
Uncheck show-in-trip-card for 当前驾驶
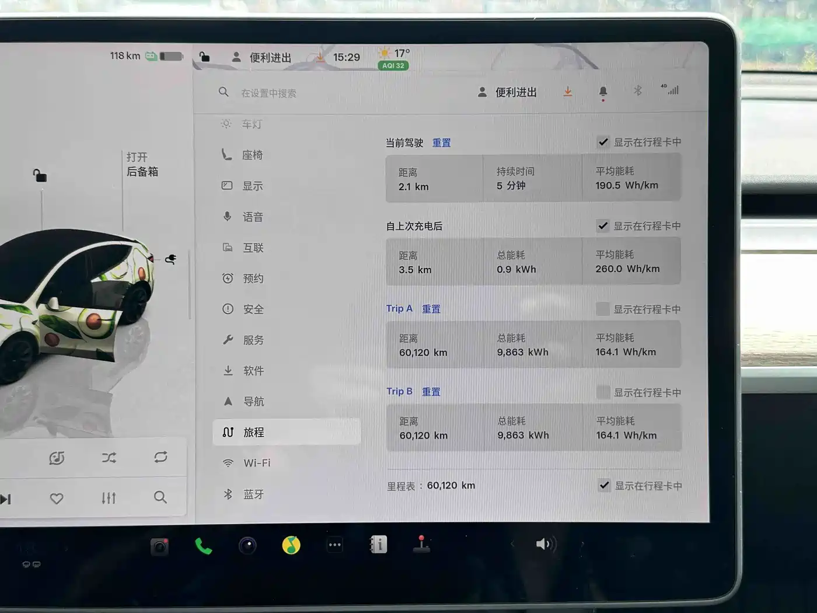(603, 142)
